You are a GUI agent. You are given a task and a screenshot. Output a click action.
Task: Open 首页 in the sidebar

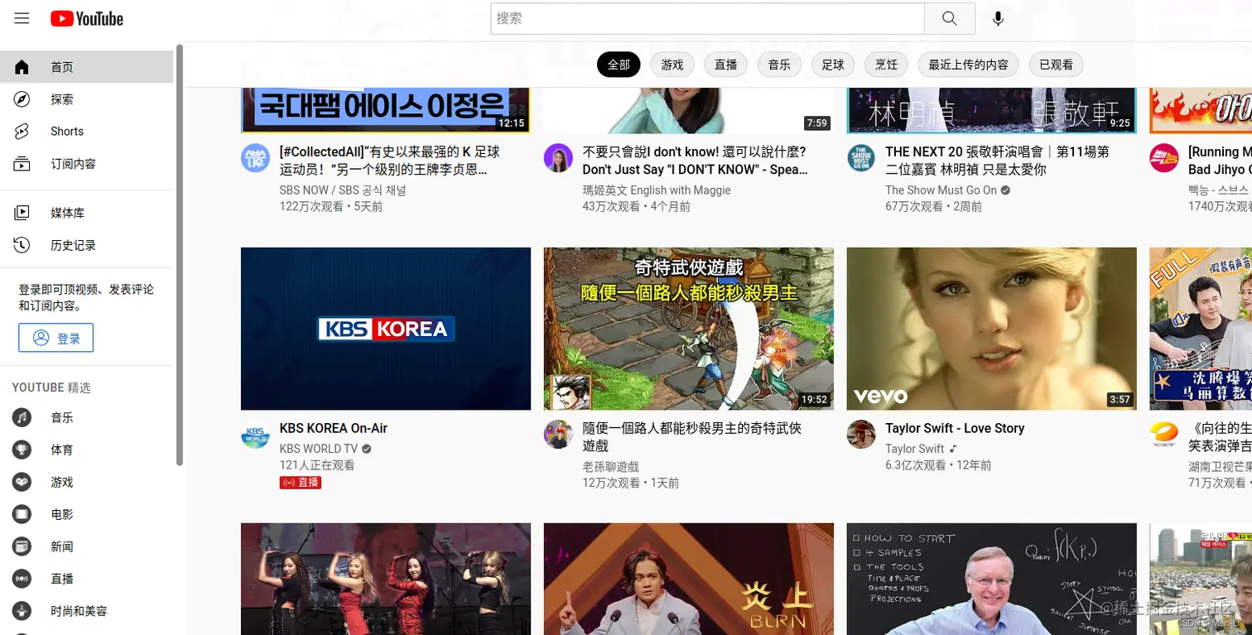(x=86, y=67)
